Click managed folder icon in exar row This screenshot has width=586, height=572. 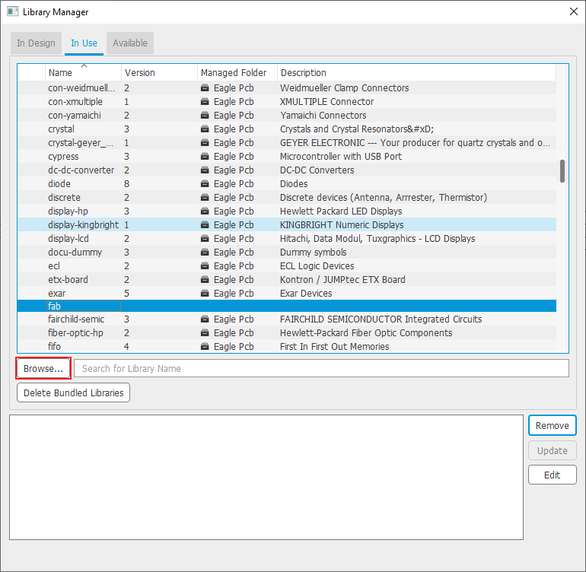click(205, 294)
